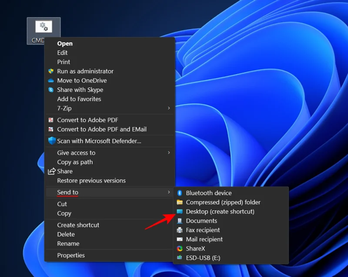
Task: Select the ShareX icon in Send to
Action: pos(180,249)
